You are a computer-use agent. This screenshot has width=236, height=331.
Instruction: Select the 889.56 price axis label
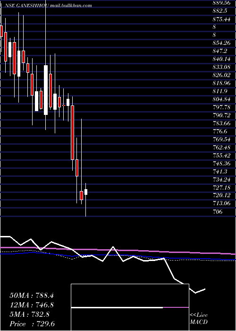[x=222, y=3]
